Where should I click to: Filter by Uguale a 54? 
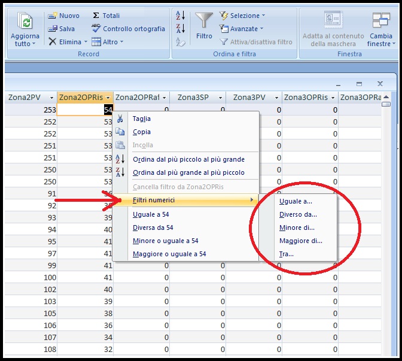tap(185, 214)
